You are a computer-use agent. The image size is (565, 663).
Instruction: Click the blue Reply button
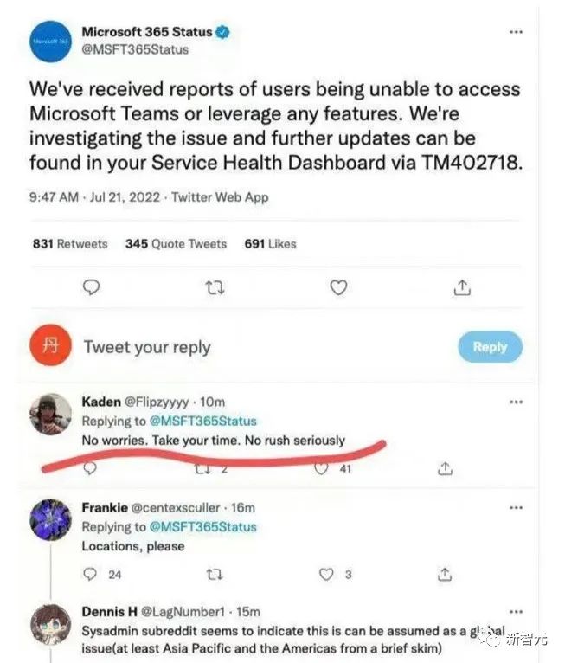pyautogui.click(x=489, y=347)
